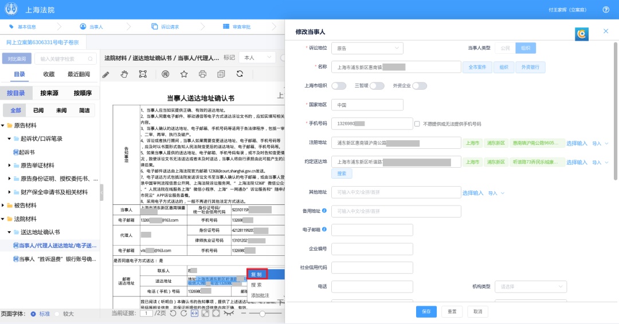Select the pencil annotation tool

click(105, 74)
